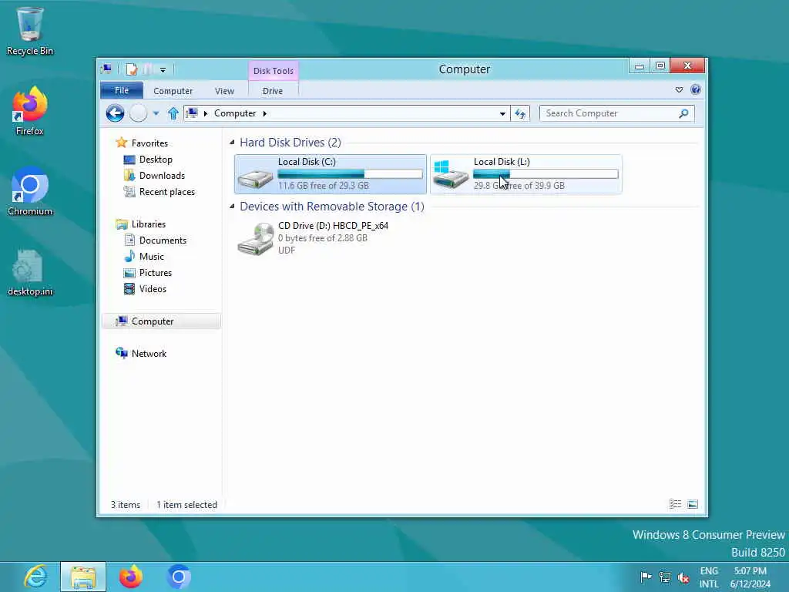Click Local Disk (L:) usage bar
The image size is (789, 592).
546,173
